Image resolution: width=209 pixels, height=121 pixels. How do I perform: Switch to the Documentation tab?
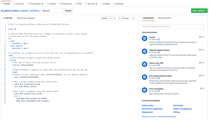[x=165, y=18]
